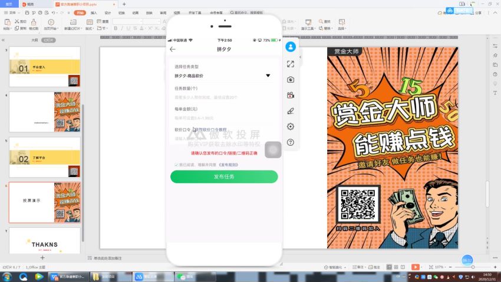Switch to the pptx document tab
501x282 pixels.
[85, 4]
